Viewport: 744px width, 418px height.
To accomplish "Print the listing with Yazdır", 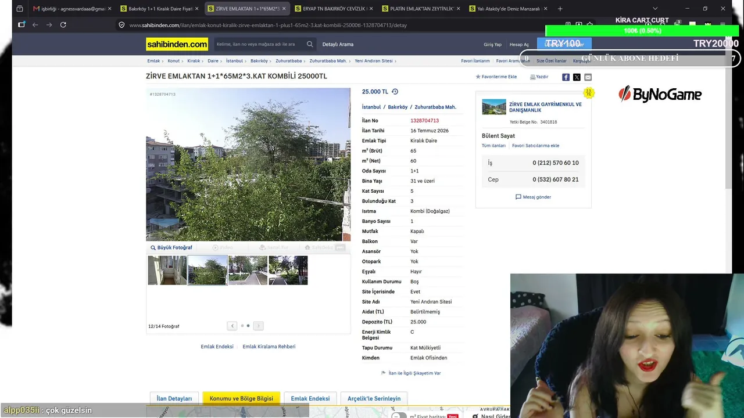I will pyautogui.click(x=539, y=77).
